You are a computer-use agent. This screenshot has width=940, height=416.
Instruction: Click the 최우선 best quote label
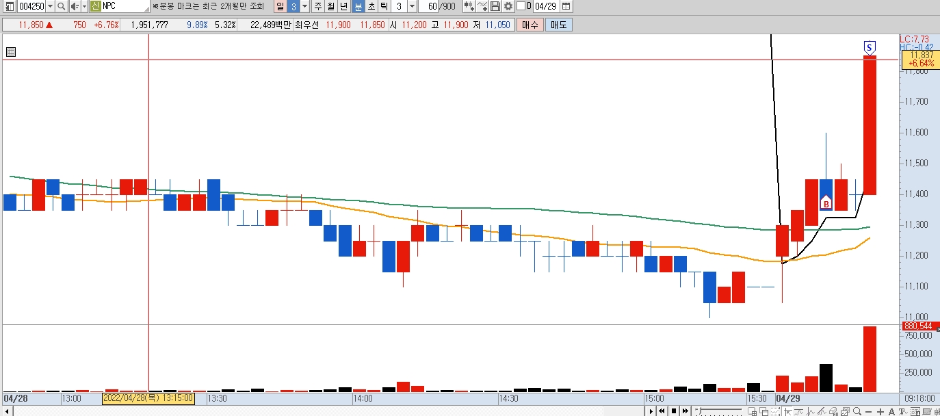(306, 25)
